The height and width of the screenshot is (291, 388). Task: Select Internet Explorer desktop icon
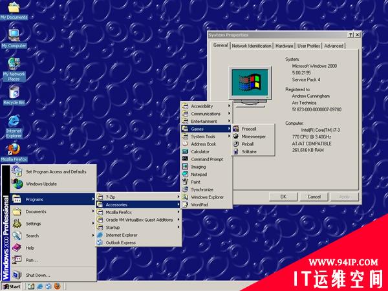[x=14, y=126]
